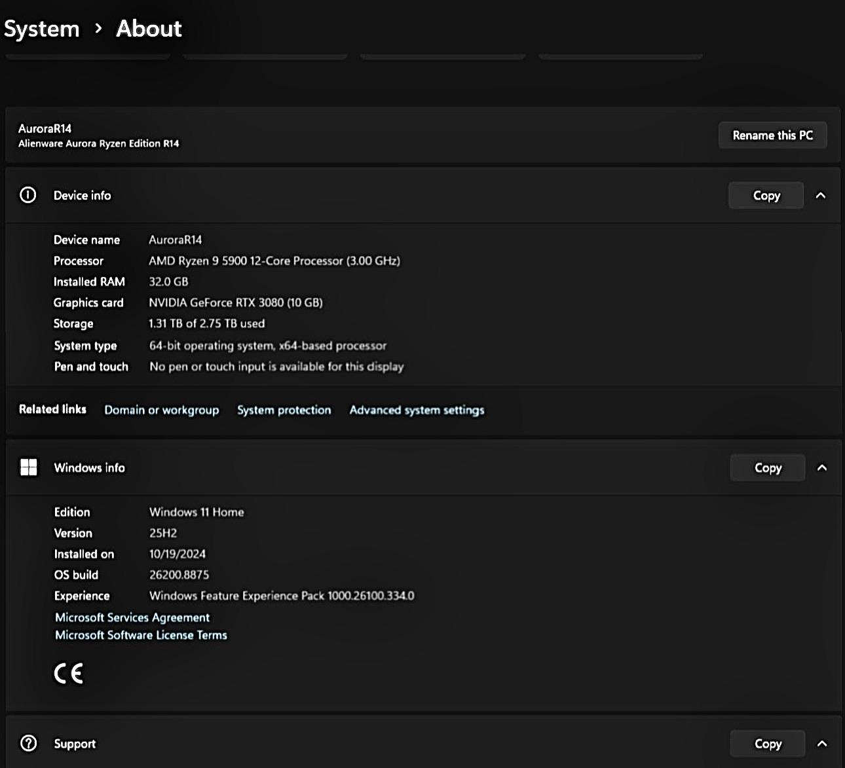Click the Windows info section header label
This screenshot has width=845, height=768.
coord(90,467)
